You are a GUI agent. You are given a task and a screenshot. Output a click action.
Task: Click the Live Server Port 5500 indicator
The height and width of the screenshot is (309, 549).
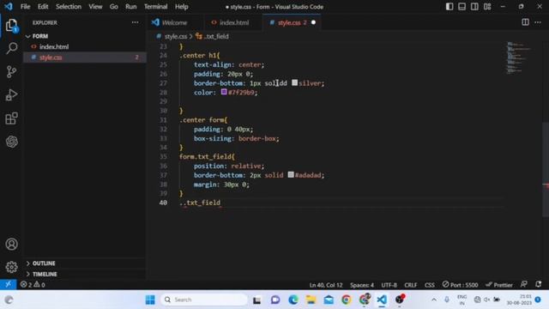(460, 284)
